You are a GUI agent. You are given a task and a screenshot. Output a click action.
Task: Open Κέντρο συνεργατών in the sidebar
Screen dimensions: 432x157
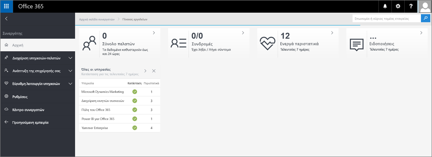[x=38, y=109]
